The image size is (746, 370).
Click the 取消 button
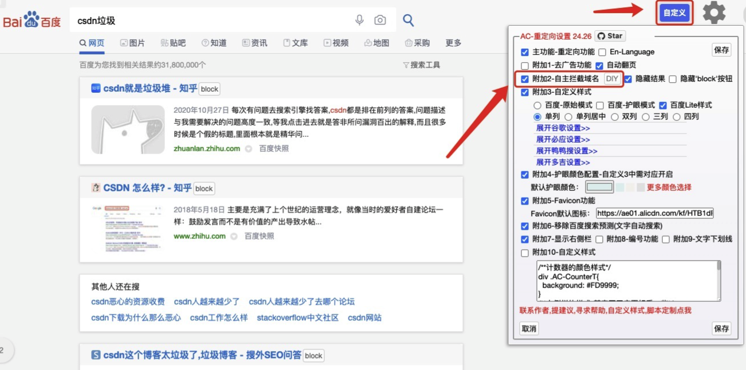[529, 329]
